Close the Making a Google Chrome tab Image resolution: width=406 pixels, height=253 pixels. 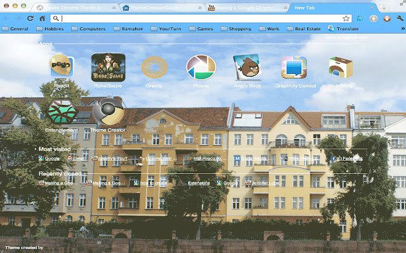pos(285,8)
